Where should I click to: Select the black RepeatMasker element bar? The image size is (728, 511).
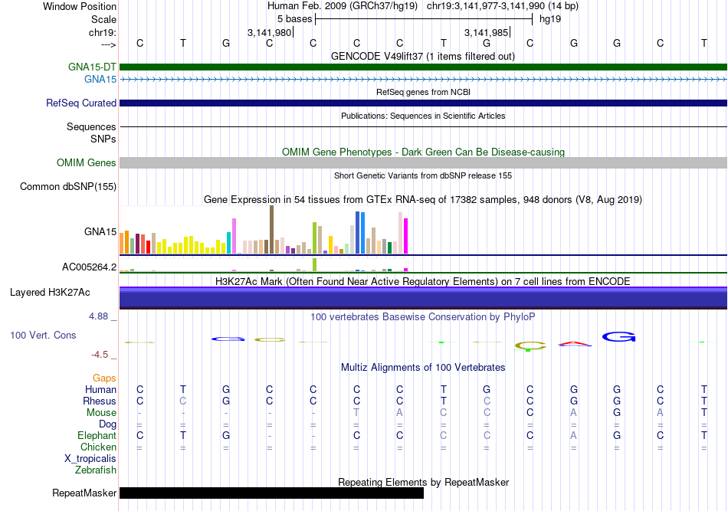pos(271,493)
